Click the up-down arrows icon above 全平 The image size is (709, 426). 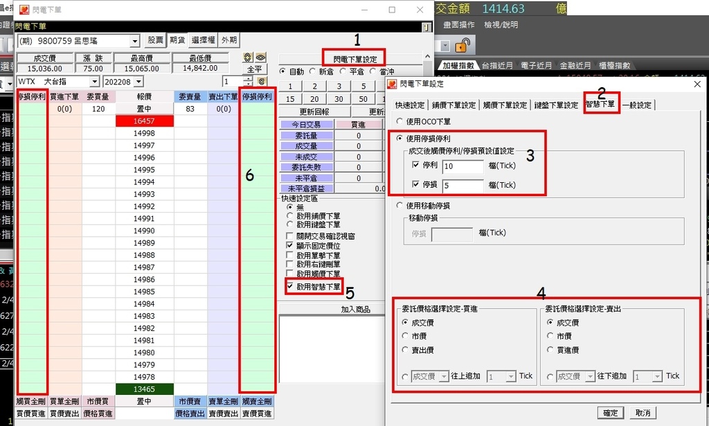coord(248,57)
